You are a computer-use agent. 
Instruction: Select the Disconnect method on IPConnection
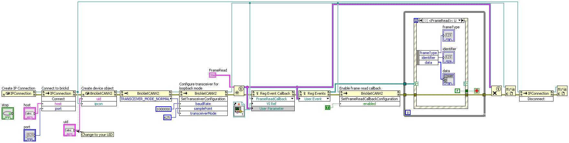pyautogui.click(x=536, y=99)
